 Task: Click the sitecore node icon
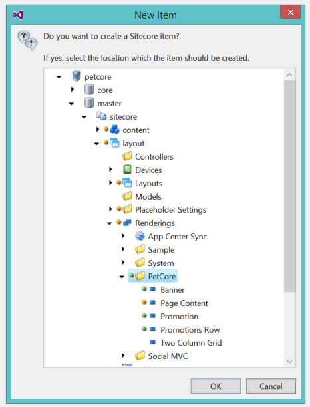tap(102, 116)
